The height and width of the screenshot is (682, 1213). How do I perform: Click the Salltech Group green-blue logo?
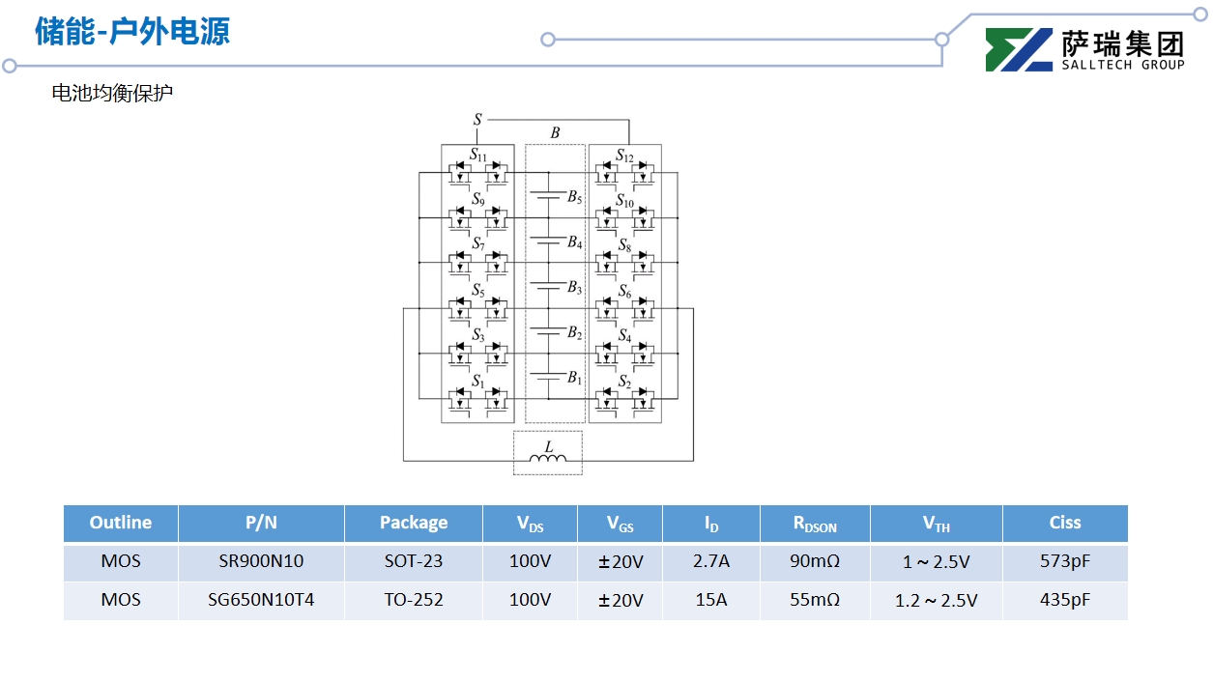1019,50
